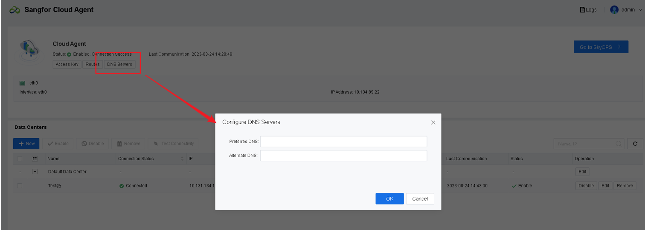The image size is (645, 230).
Task: Collapse the Default Data Center group
Action: 35,172
